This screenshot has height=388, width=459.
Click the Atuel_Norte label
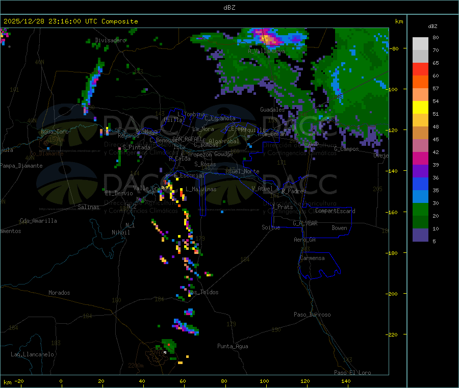[x=242, y=171]
